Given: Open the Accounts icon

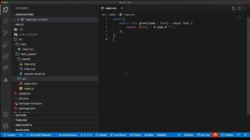Looking at the screenshot, I should pyautogui.click(x=5, y=114).
